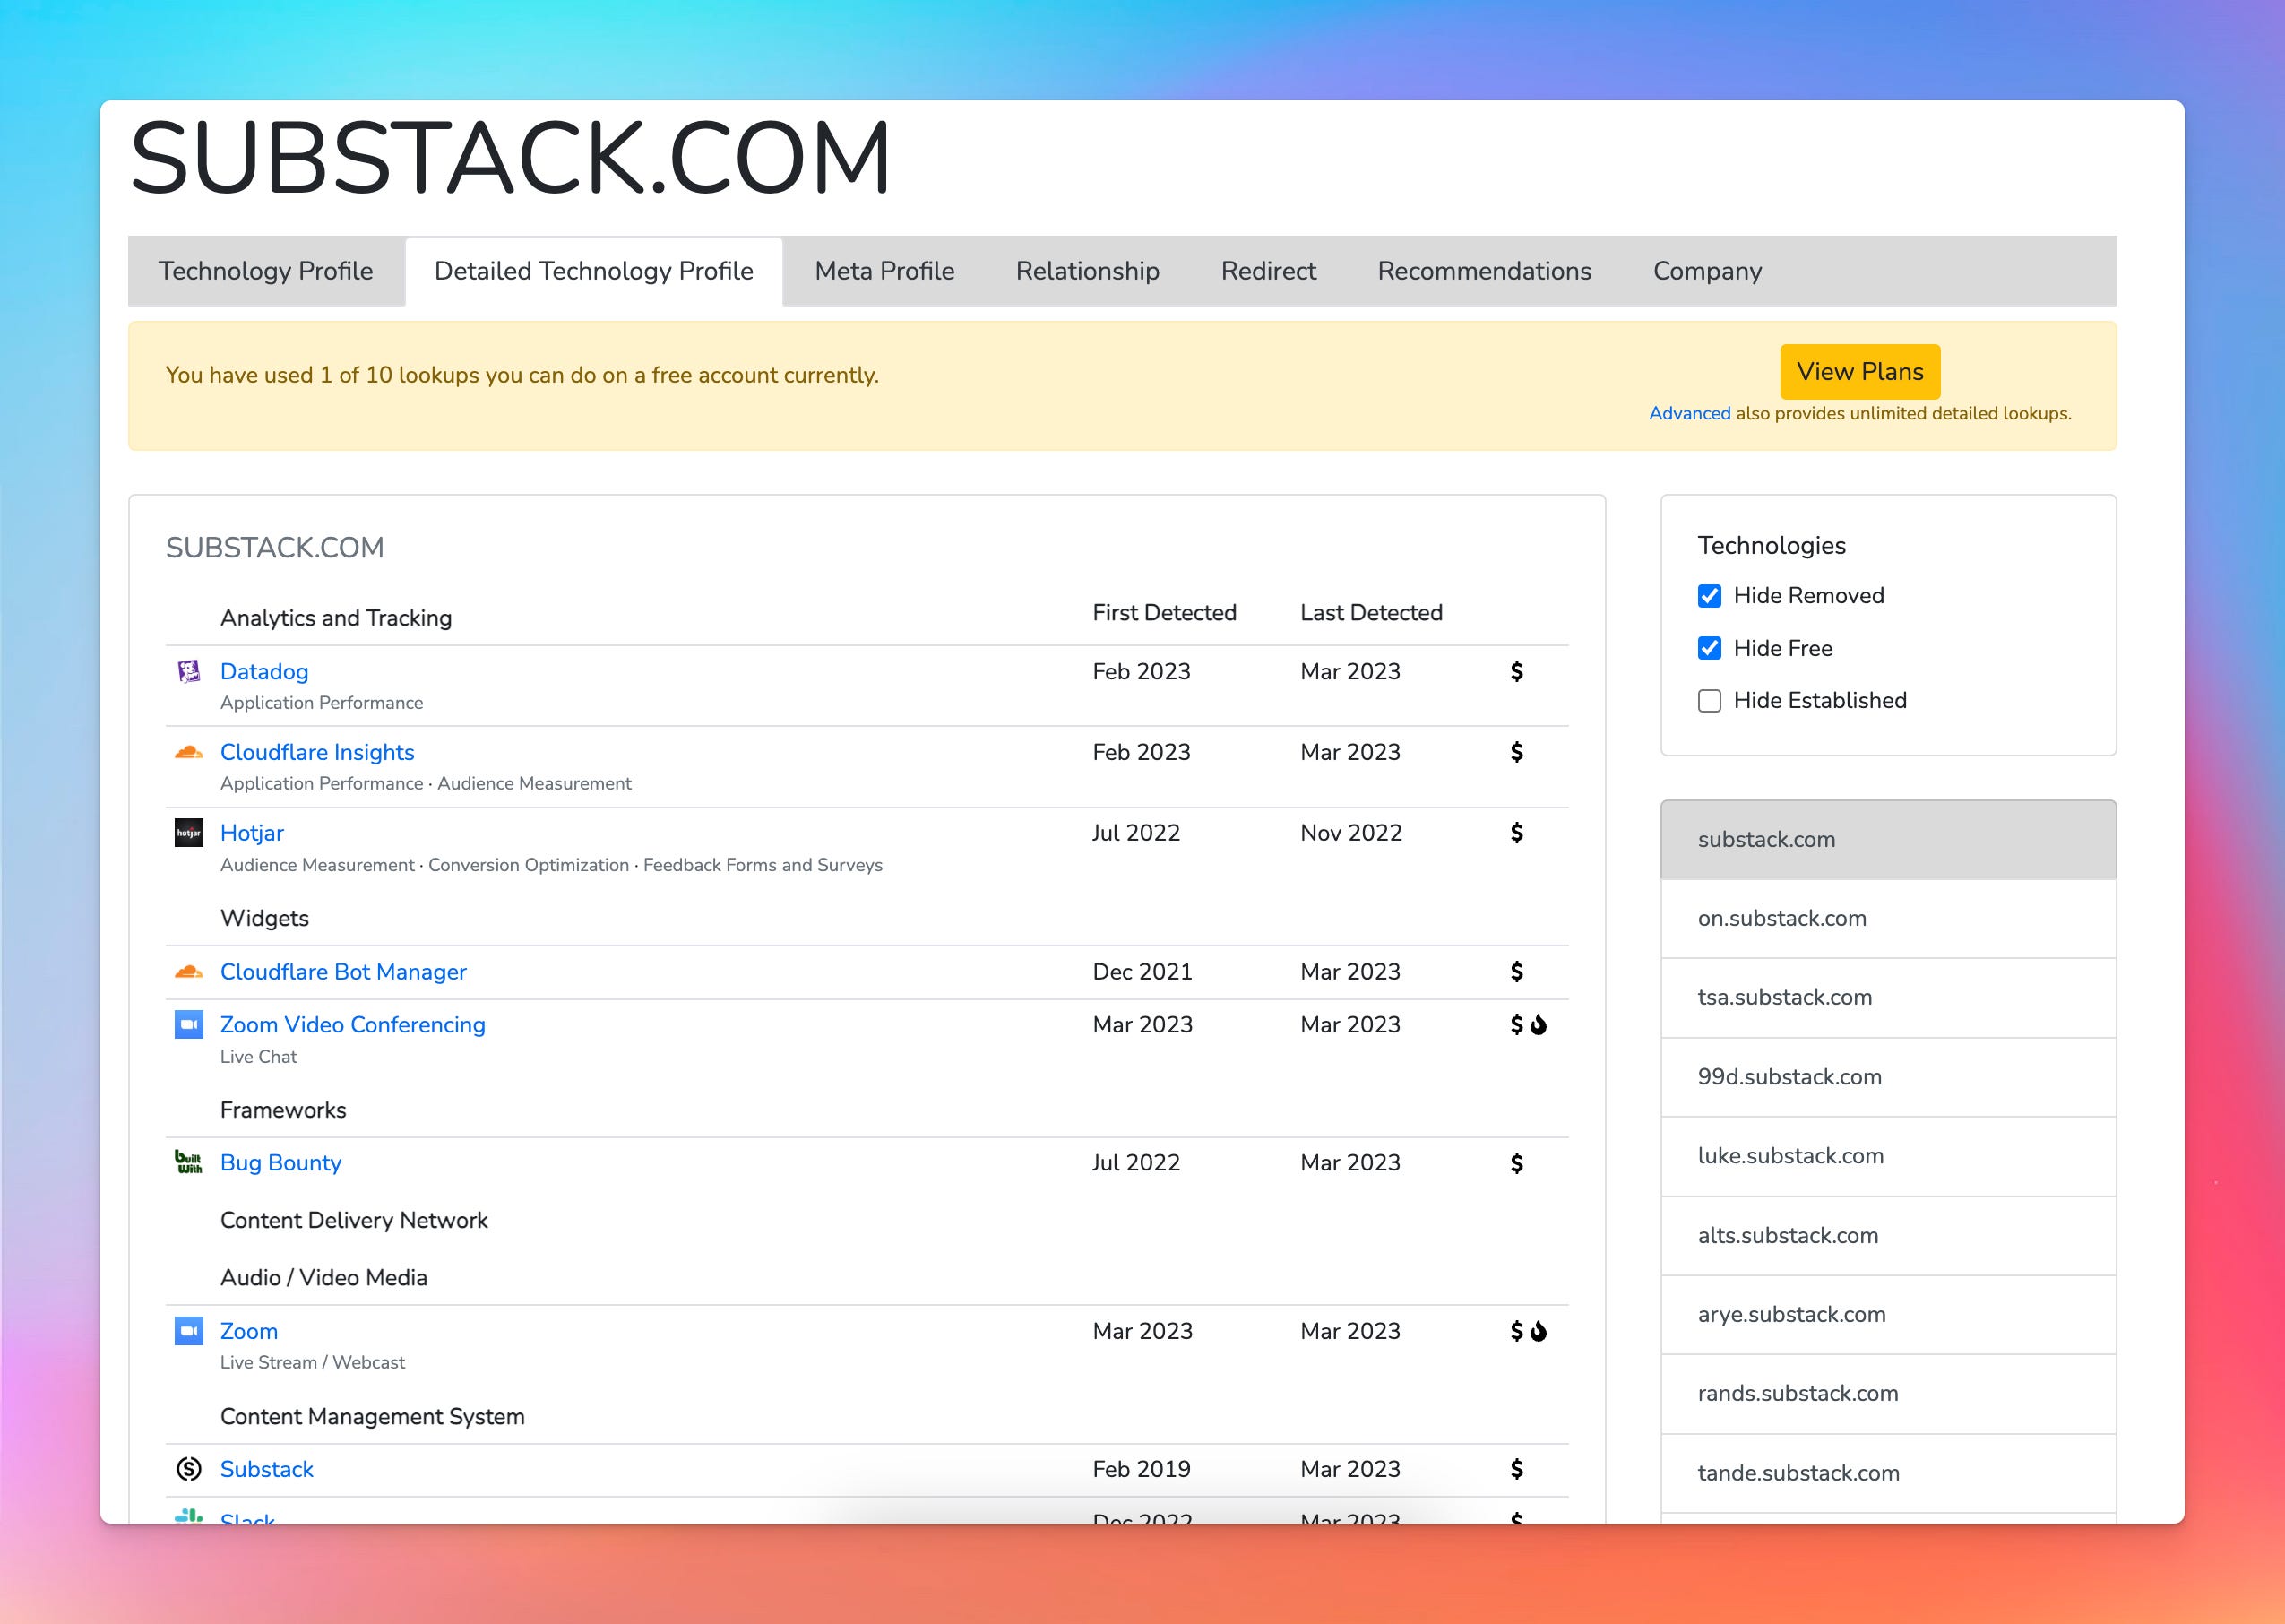Click the Widgets section heading
Screen dimensions: 2285x1624
(x=265, y=918)
